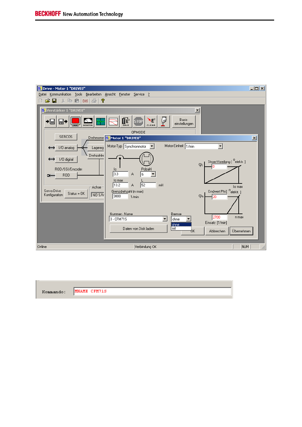Close the Motor 1 dialog
Viewport: 302px width, 427px height.
(255, 138)
